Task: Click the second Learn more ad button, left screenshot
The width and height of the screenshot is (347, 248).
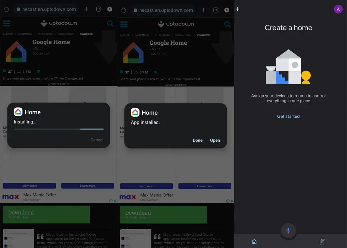Action: [x=88, y=186]
